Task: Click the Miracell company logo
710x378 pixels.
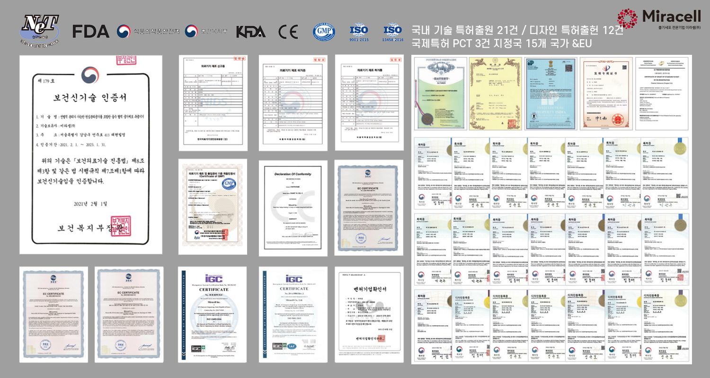Action: click(659, 20)
